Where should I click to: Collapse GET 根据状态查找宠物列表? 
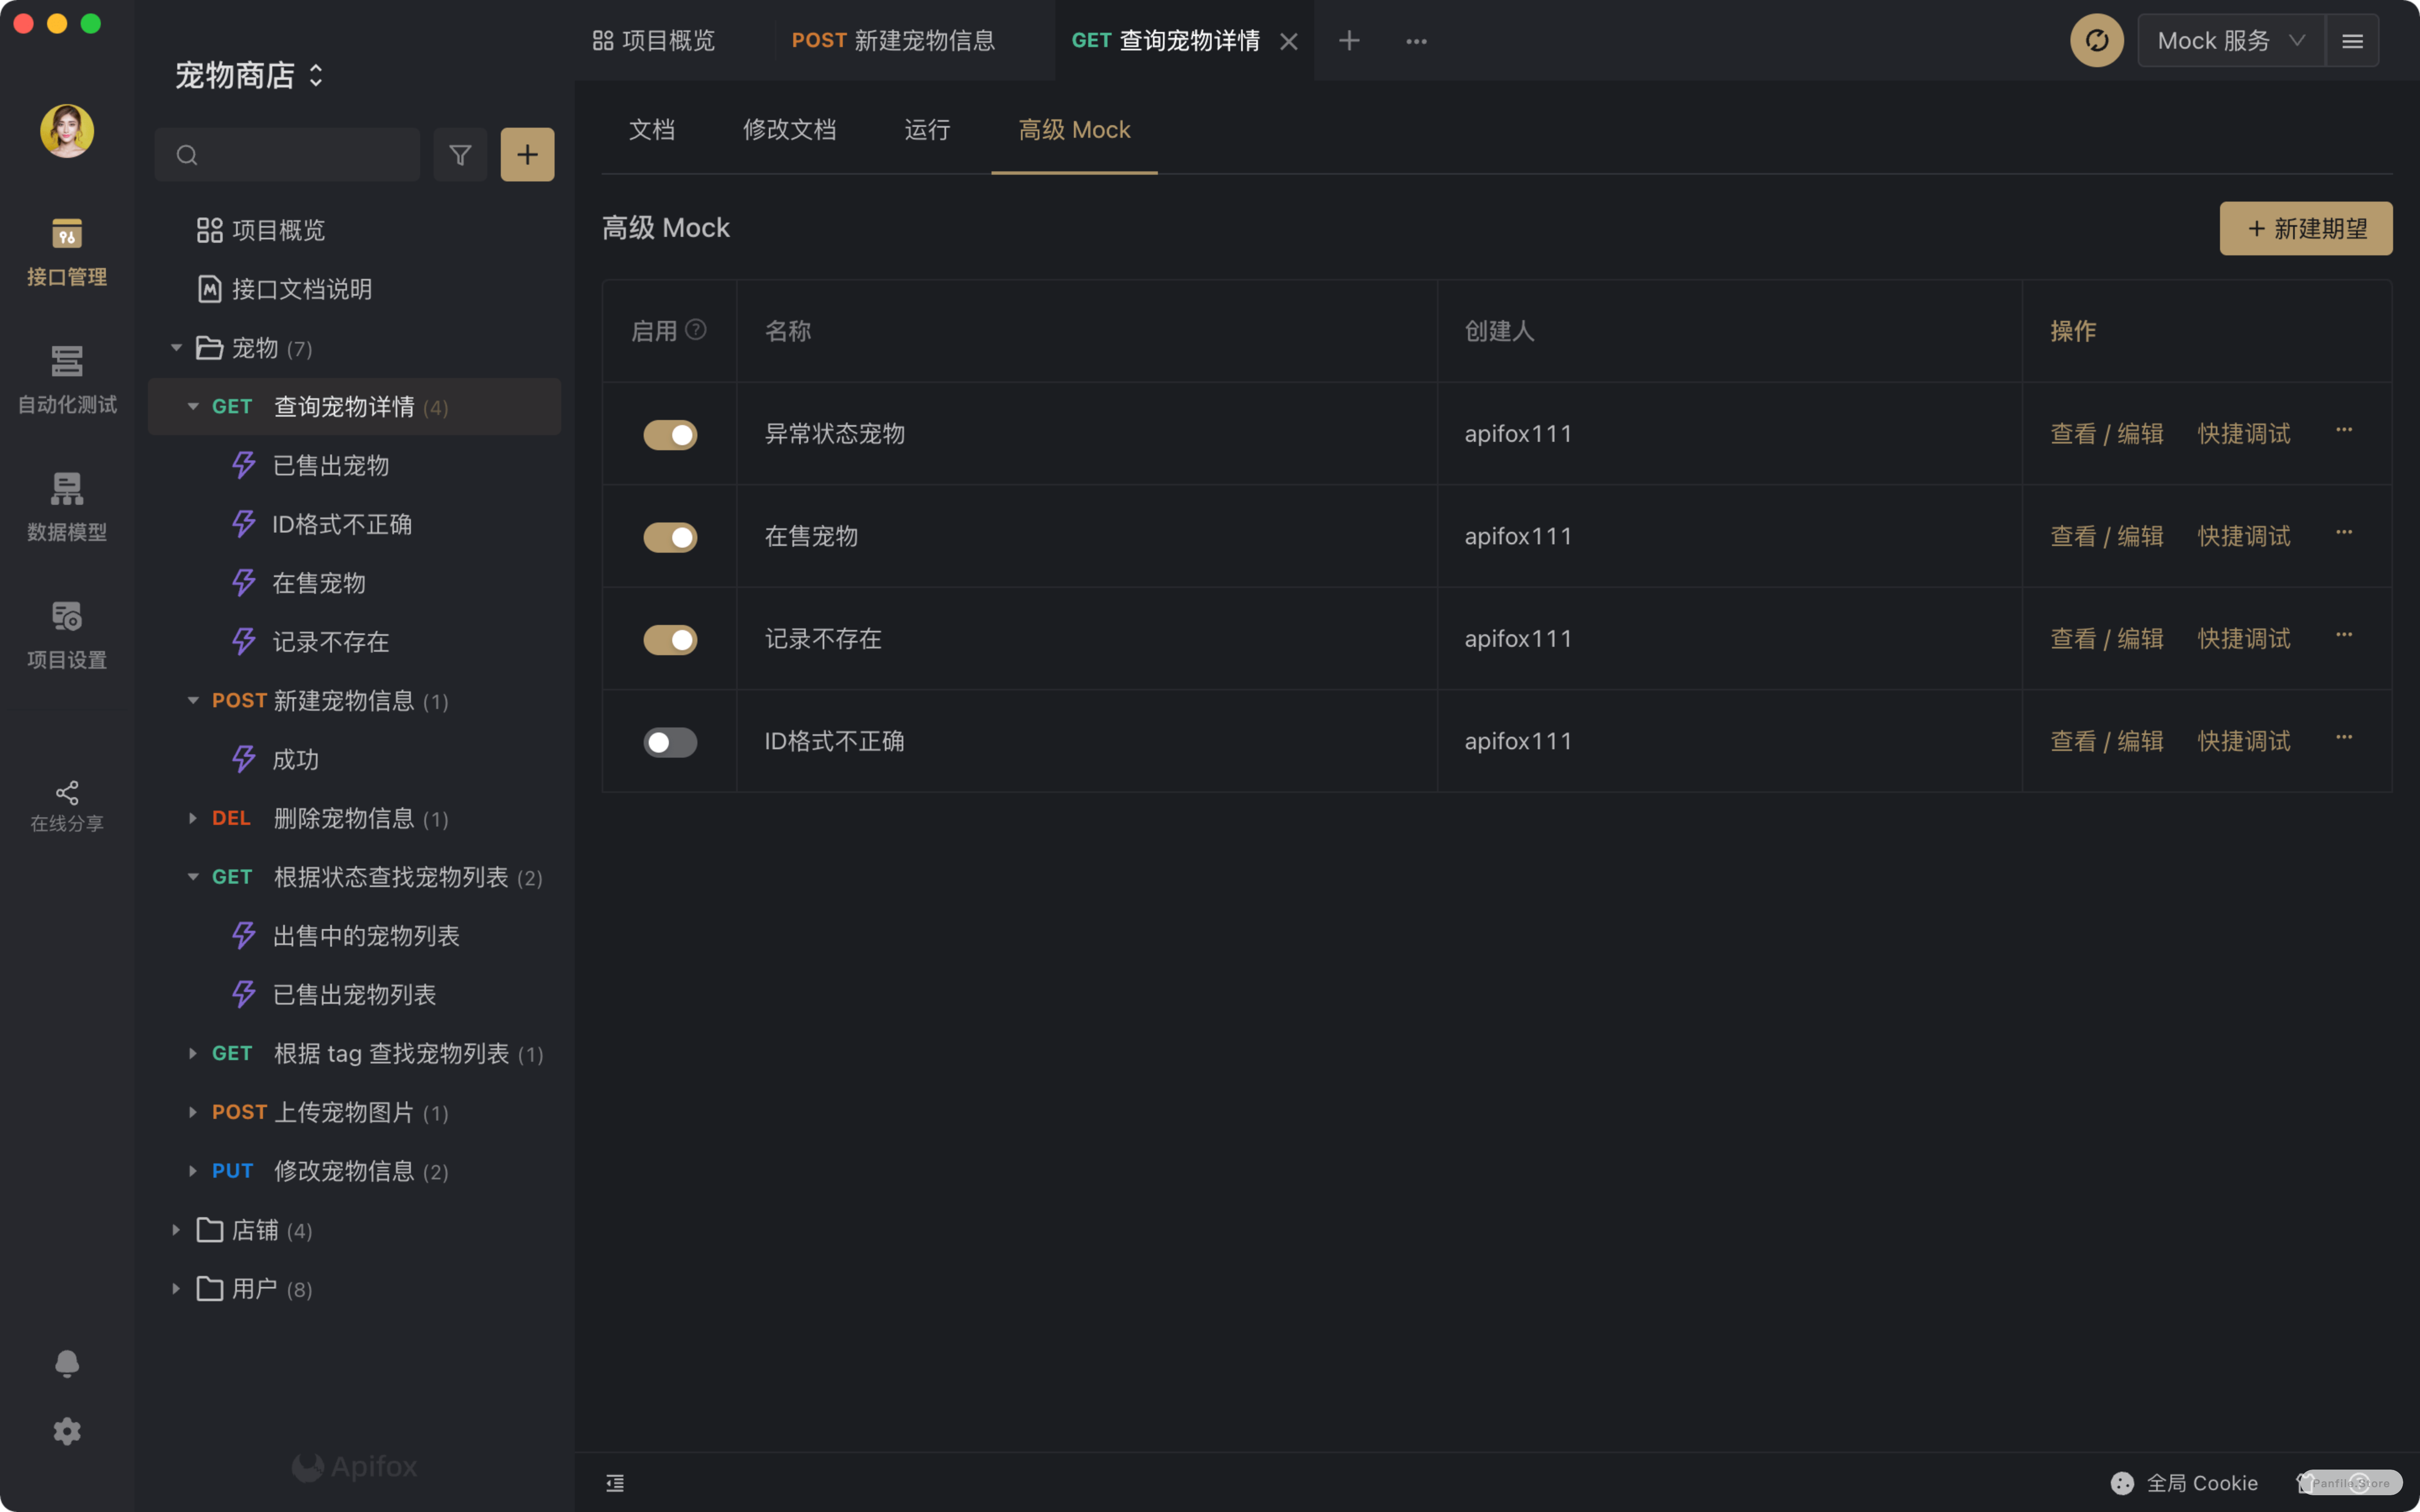tap(193, 877)
